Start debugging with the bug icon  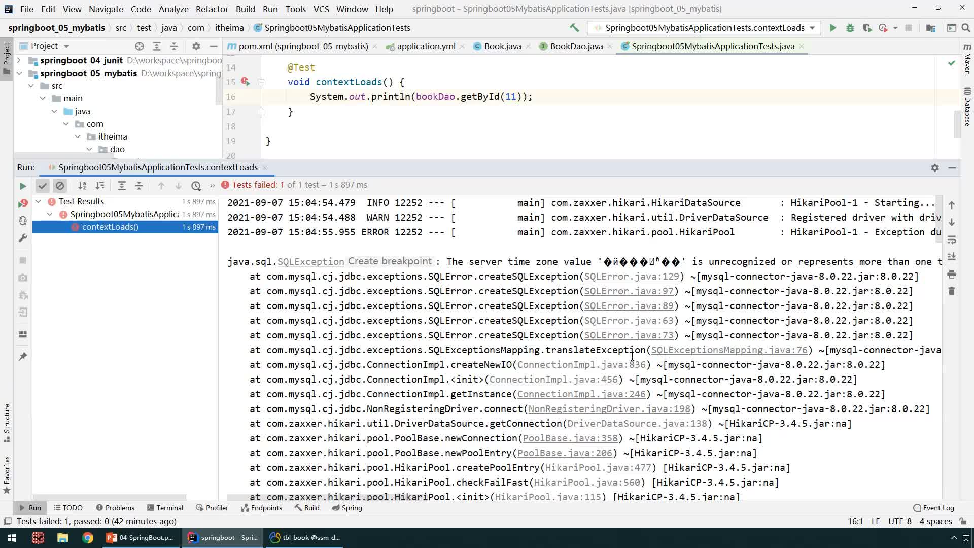850,28
